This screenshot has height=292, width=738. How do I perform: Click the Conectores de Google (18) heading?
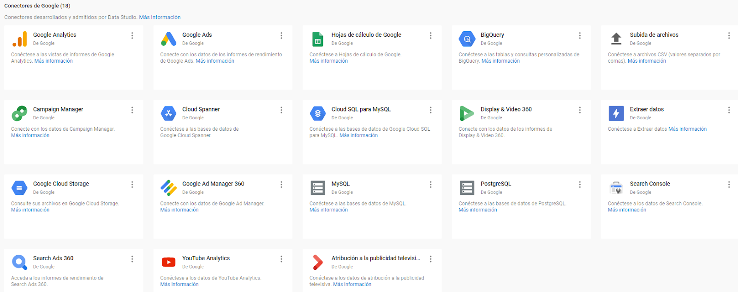coord(37,6)
